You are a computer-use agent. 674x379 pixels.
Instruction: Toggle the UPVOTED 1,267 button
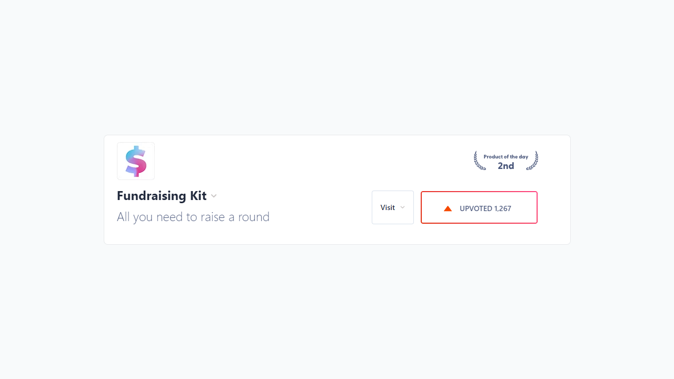(x=479, y=207)
